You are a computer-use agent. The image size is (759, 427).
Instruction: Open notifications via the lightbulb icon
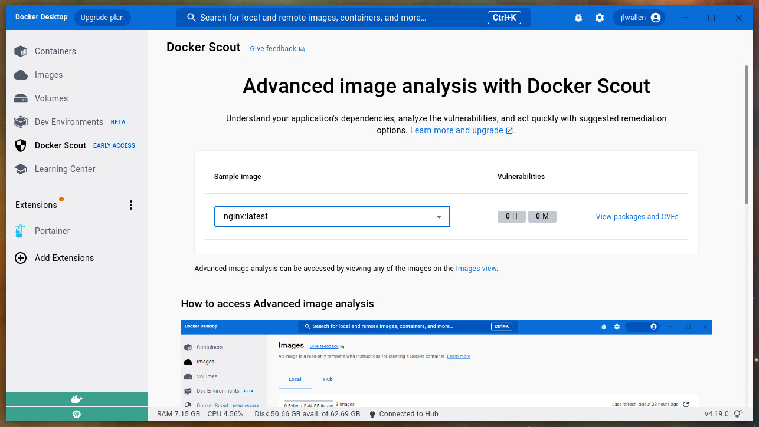(738, 414)
